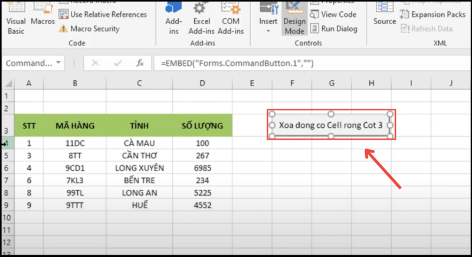Select the cell containing 11DC
Viewport: 472px width, 257px height.
[75, 143]
